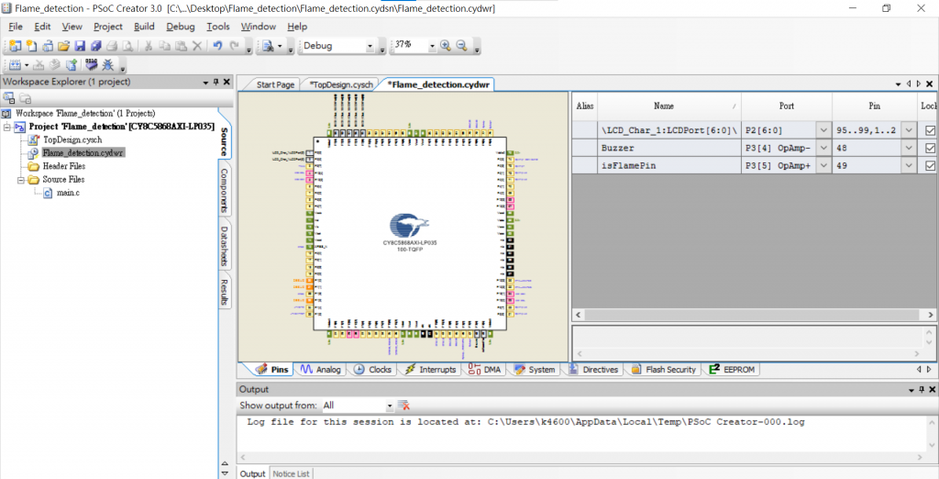
Task: Toggle Lock checkbox for Buzzer row
Action: tap(930, 148)
